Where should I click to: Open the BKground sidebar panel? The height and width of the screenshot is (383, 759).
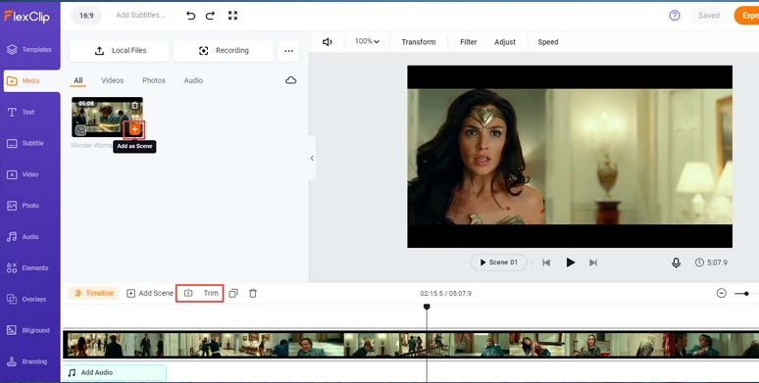(x=28, y=330)
